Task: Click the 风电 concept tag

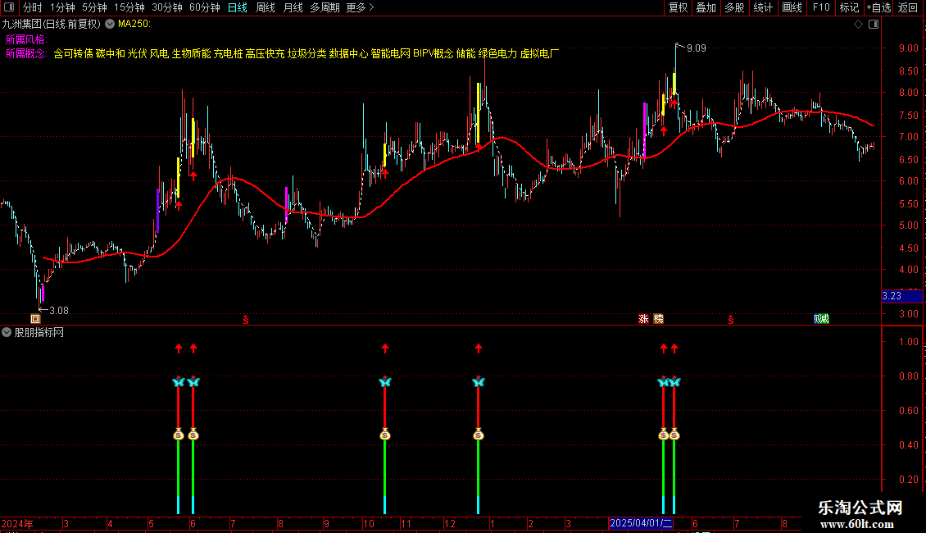Action: tap(159, 54)
